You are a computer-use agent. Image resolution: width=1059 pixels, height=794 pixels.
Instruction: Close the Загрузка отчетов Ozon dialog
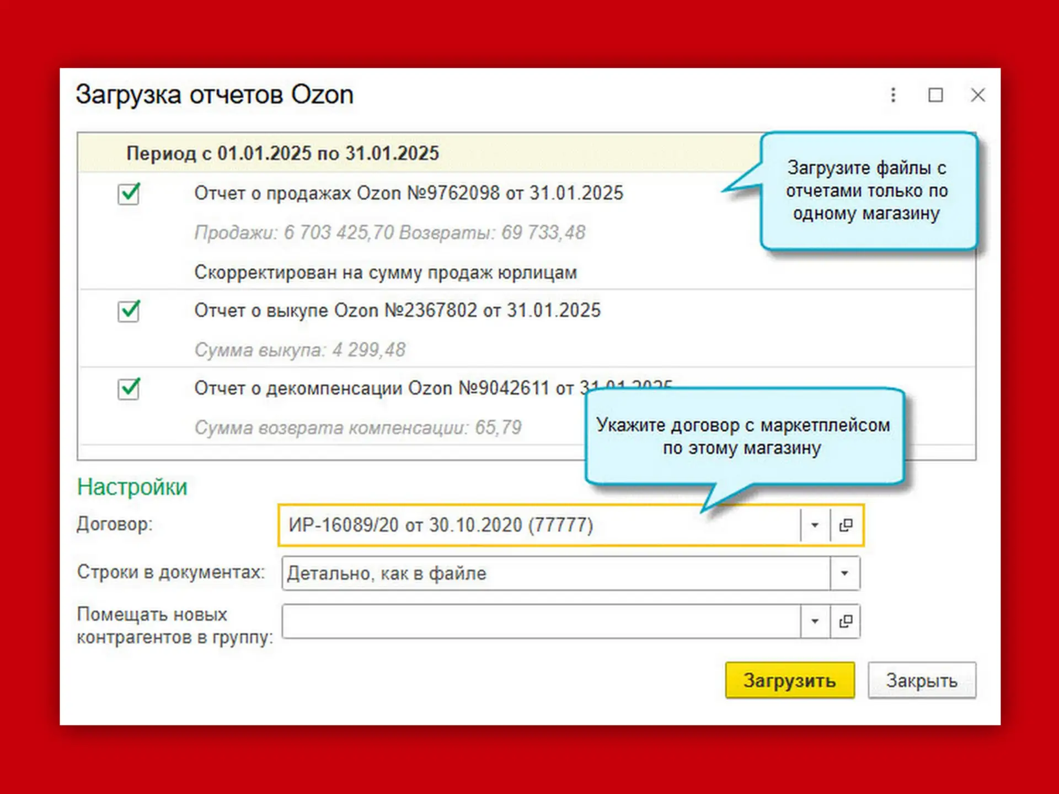(978, 95)
